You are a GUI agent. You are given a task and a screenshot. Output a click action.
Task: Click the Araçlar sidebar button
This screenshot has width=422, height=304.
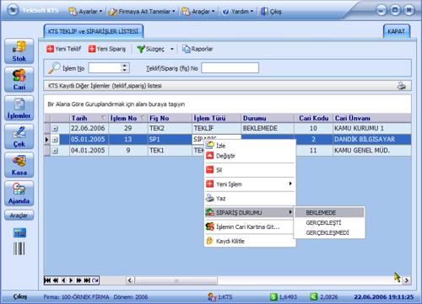(x=19, y=216)
